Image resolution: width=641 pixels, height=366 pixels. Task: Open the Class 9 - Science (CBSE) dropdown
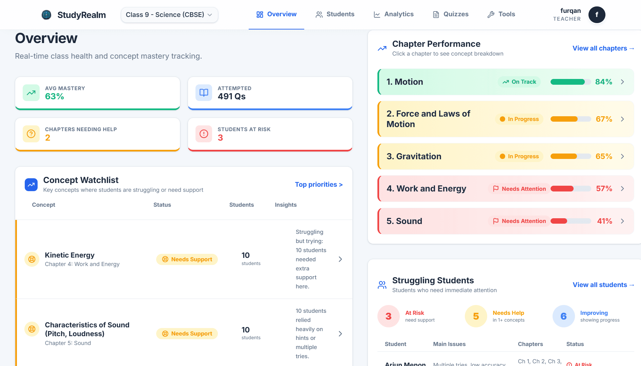coord(169,15)
